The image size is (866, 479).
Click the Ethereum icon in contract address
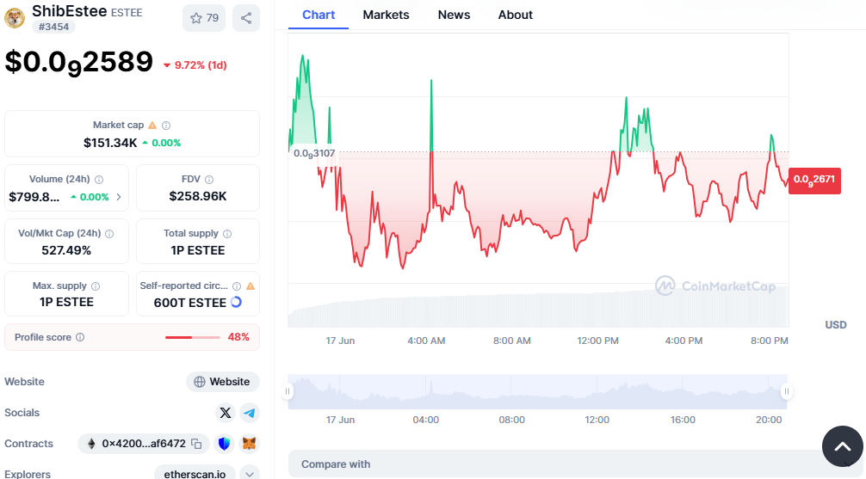point(91,444)
